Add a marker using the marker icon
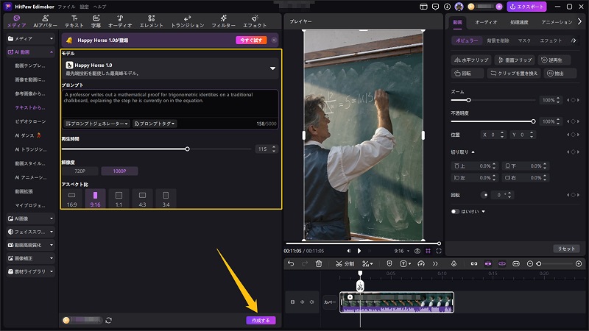 (389, 264)
